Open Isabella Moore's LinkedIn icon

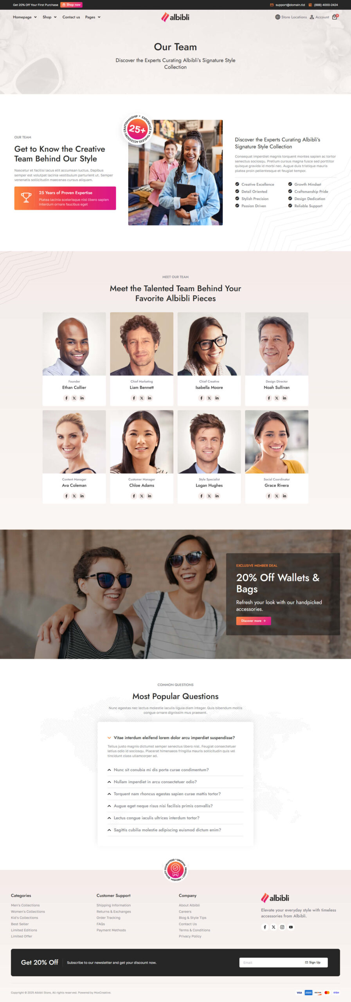(217, 398)
